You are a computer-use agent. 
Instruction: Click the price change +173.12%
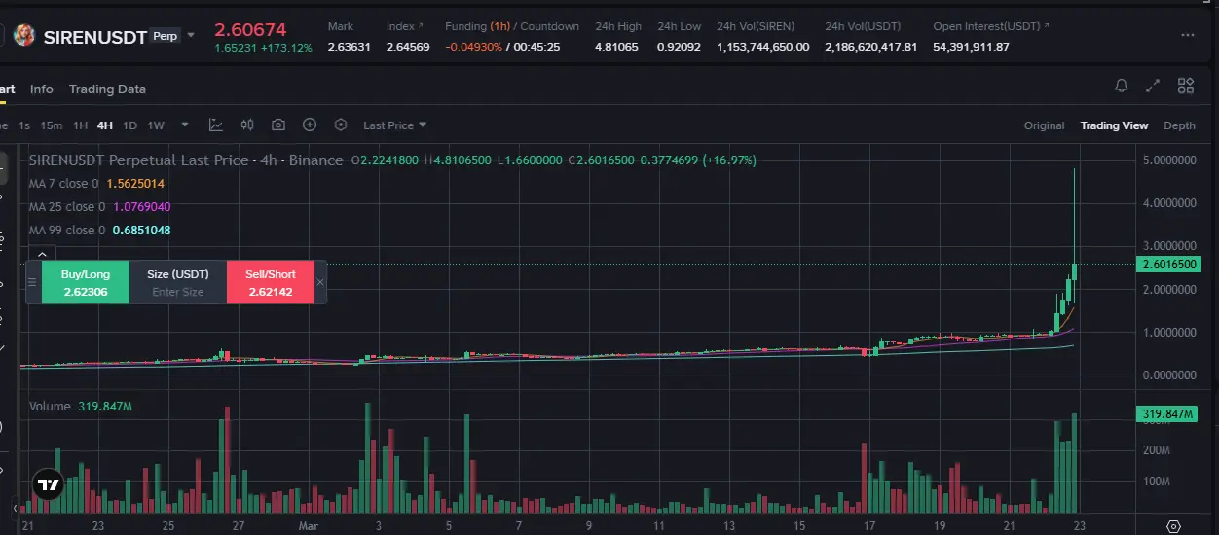pyautogui.click(x=286, y=48)
